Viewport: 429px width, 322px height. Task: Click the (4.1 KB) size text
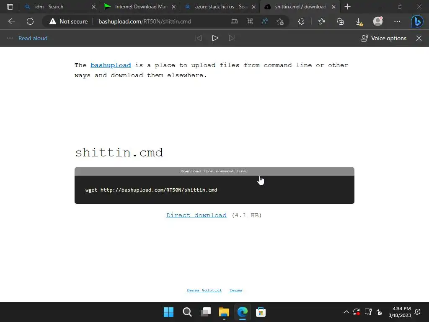246,215
